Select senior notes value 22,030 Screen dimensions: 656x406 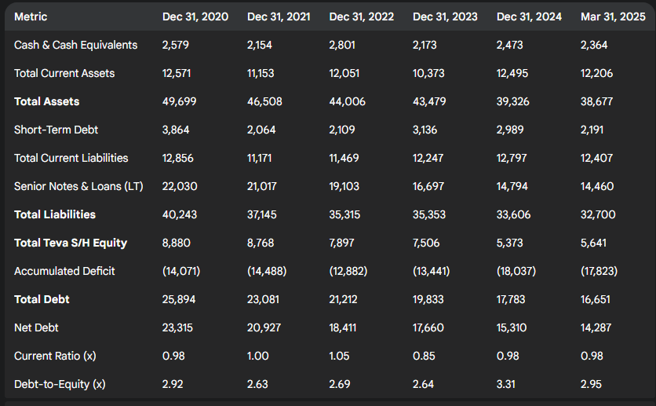(180, 186)
